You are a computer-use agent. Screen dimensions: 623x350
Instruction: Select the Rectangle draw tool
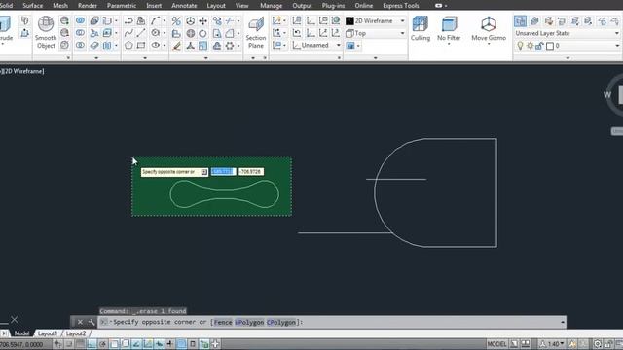tap(141, 46)
